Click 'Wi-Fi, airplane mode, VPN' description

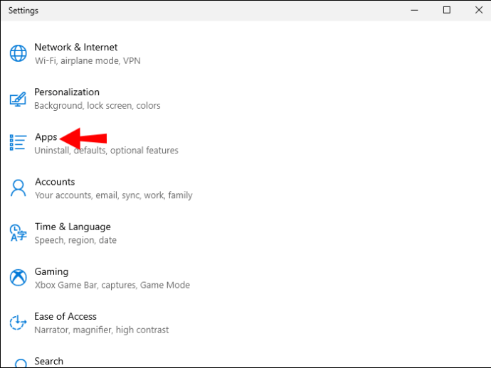[x=88, y=60]
